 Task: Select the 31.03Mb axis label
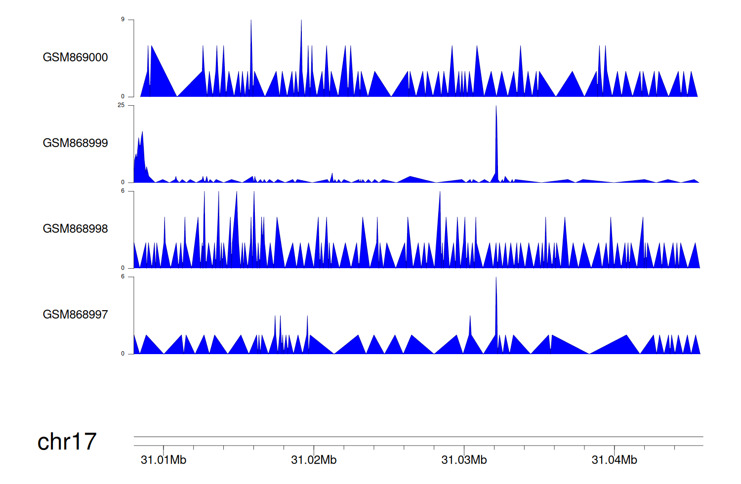click(464, 460)
